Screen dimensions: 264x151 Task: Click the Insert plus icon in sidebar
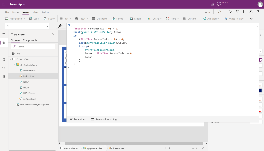[4, 51]
